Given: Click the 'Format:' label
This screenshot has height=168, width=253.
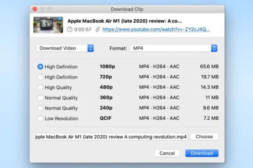Looking at the screenshot, I should click(118, 48).
